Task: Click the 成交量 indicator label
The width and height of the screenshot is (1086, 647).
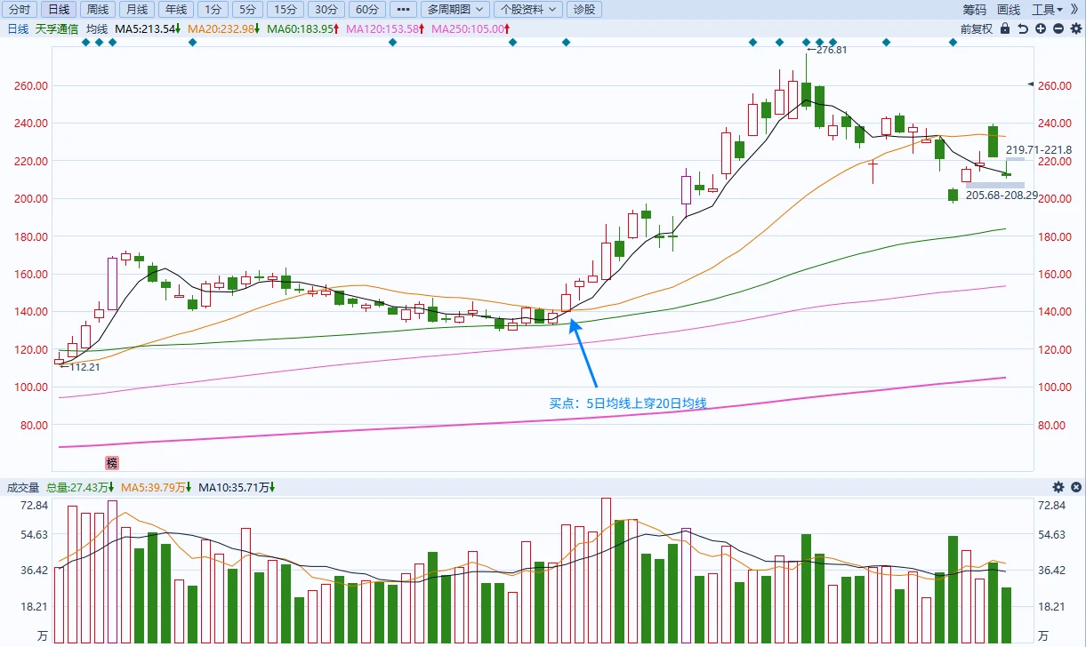Action: 23,487
